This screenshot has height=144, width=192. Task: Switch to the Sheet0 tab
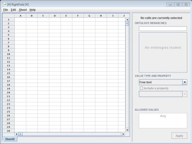pyautogui.click(x=10, y=139)
